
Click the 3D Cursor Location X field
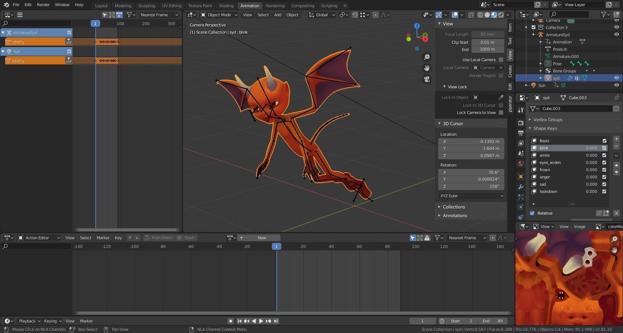[471, 142]
